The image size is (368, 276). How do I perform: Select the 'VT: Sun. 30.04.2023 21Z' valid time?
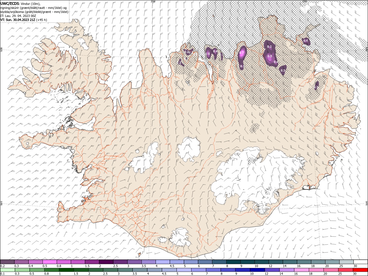tap(18, 20)
